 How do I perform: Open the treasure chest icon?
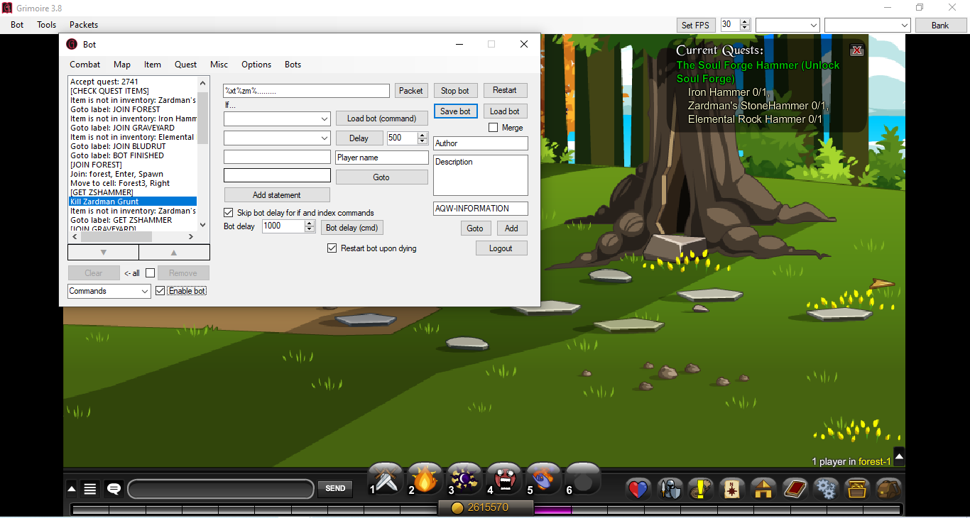tap(857, 488)
